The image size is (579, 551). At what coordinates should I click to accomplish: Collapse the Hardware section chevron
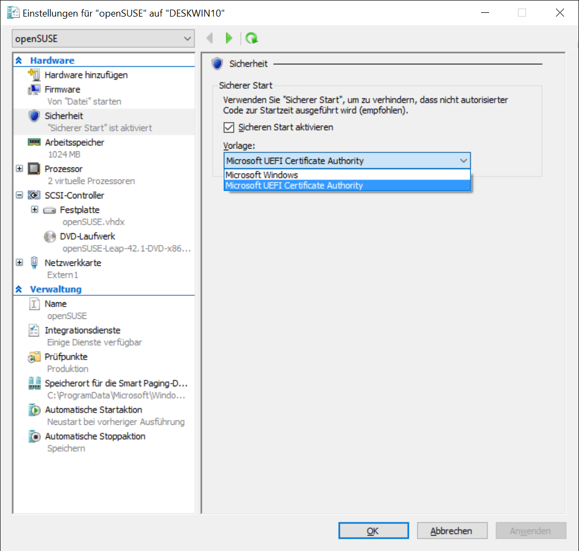(x=19, y=60)
